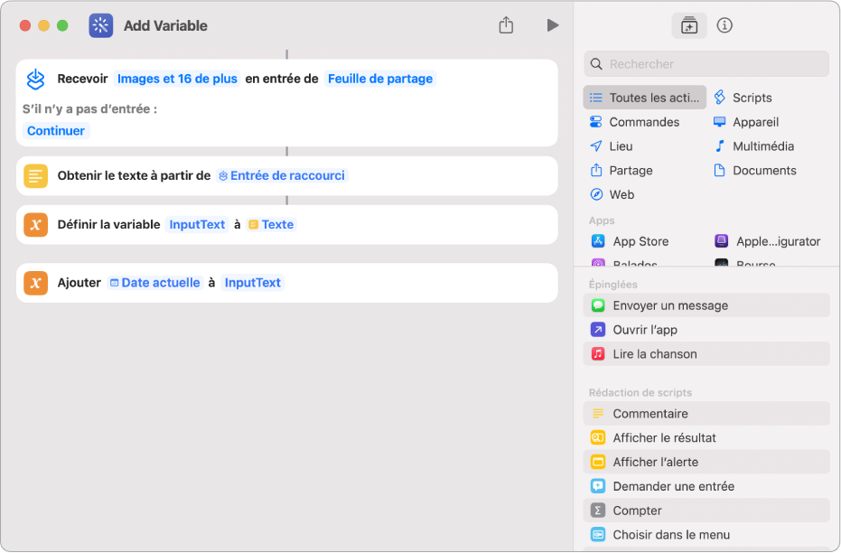This screenshot has width=841, height=553.
Task: Select the Partage category
Action: coord(621,170)
